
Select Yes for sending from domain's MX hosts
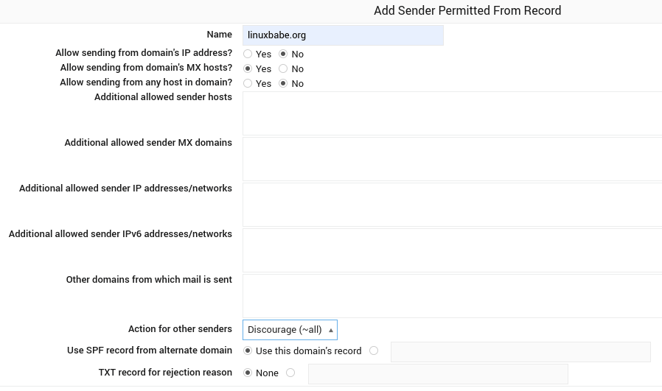click(248, 69)
